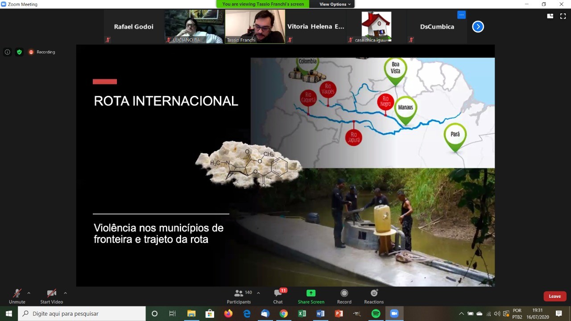
Task: Select Tassio Franchi's video thumbnail
Action: coord(255,26)
